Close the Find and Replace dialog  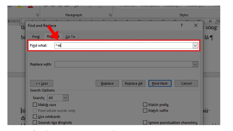pyautogui.click(x=195, y=26)
